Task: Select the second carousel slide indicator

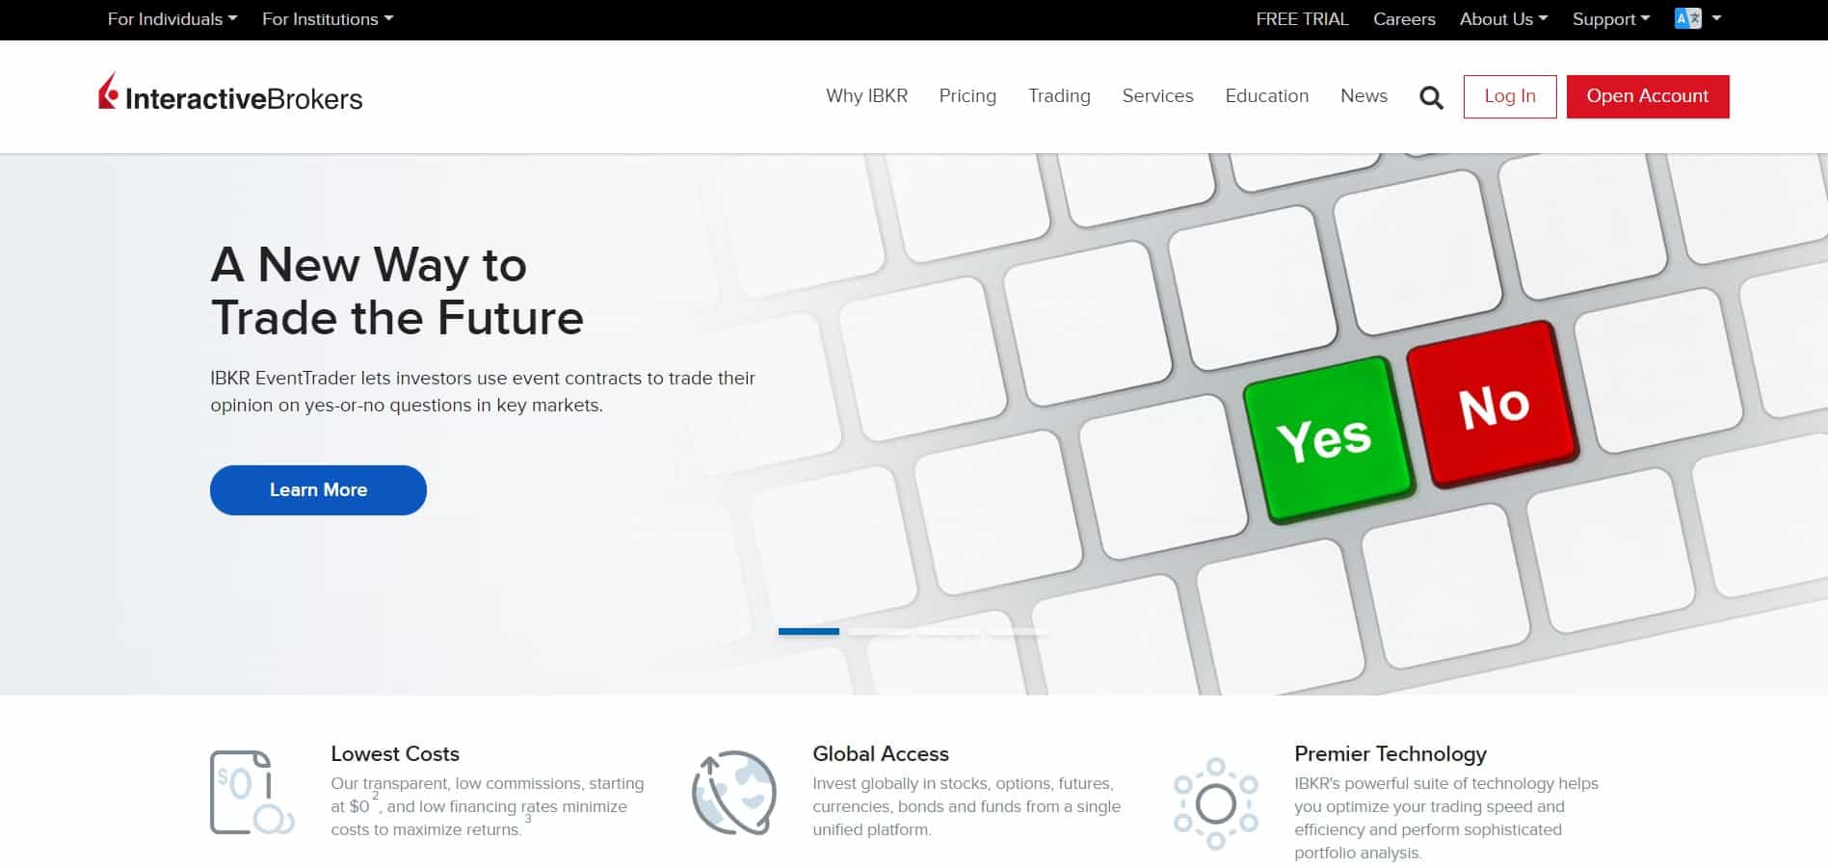Action: tap(879, 632)
